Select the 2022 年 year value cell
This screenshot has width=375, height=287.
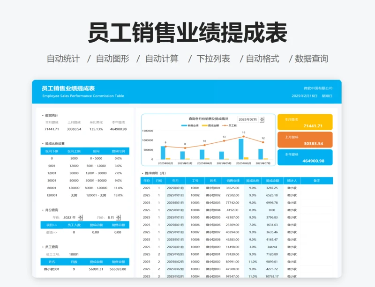[69, 217]
